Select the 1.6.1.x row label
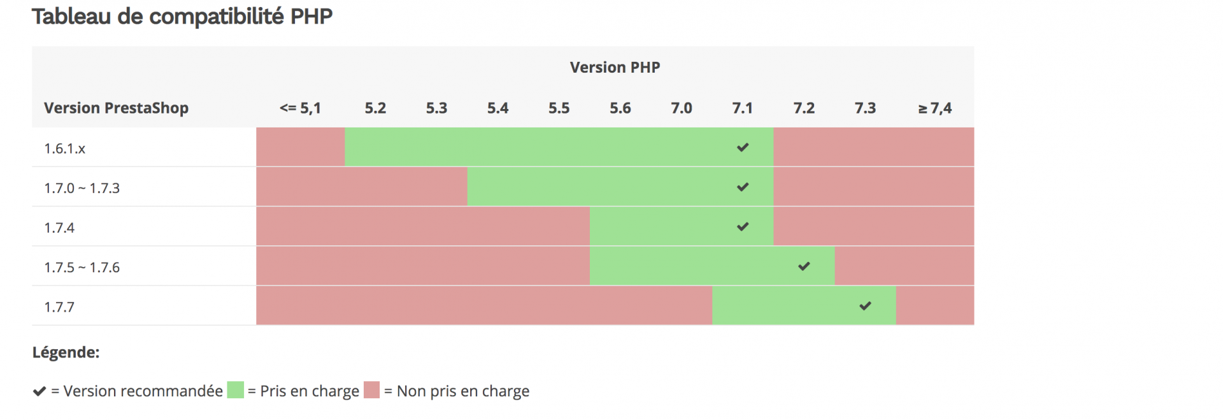 64,149
